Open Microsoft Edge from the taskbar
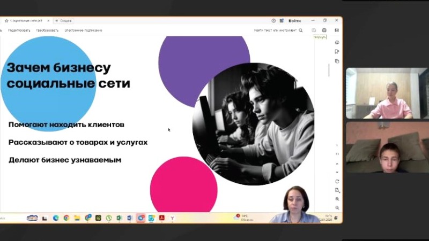Screen dimensions: 429x241 pos(56,218)
